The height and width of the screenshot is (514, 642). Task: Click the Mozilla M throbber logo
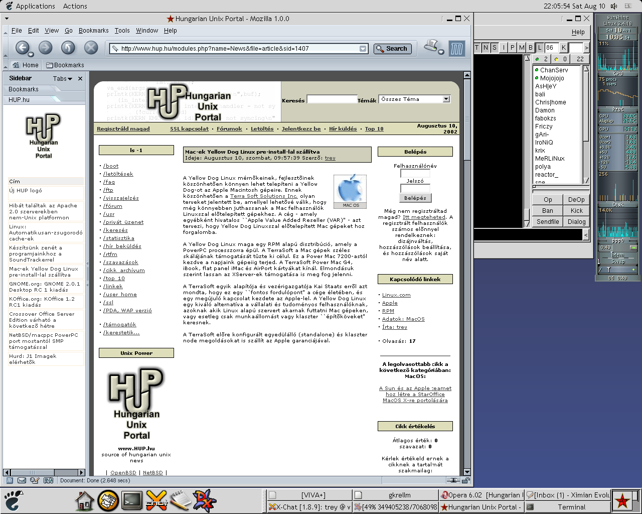tap(456, 49)
